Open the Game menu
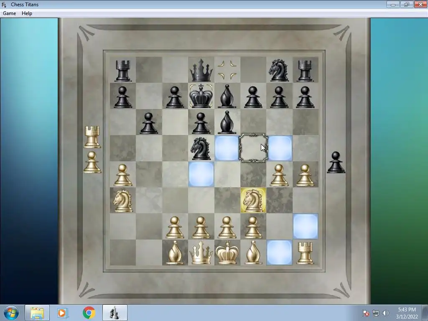428x321 pixels. click(9, 13)
